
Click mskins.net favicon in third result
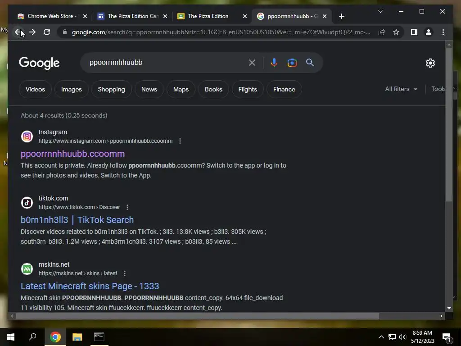point(27,269)
